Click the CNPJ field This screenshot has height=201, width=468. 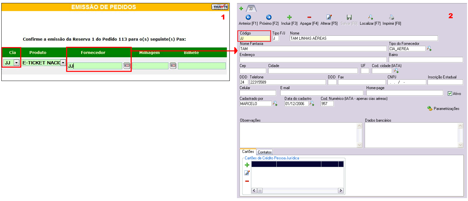pos(407,82)
